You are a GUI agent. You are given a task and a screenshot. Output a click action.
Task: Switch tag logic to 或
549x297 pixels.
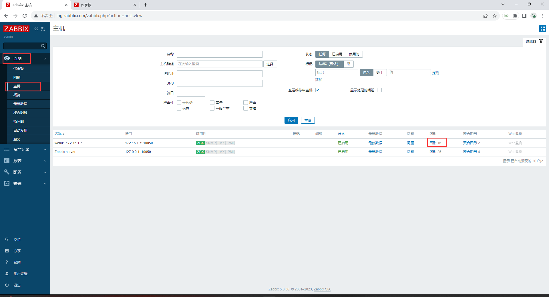point(348,64)
